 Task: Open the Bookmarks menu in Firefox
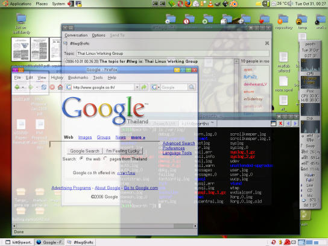point(78,77)
